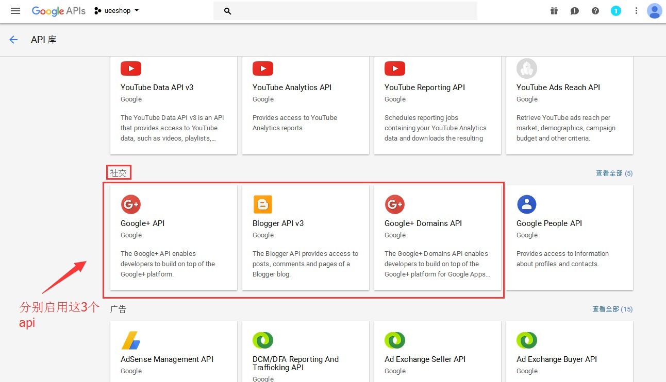Open Ad Exchange Buyer API title
Image resolution: width=666 pixels, height=382 pixels.
(x=557, y=359)
